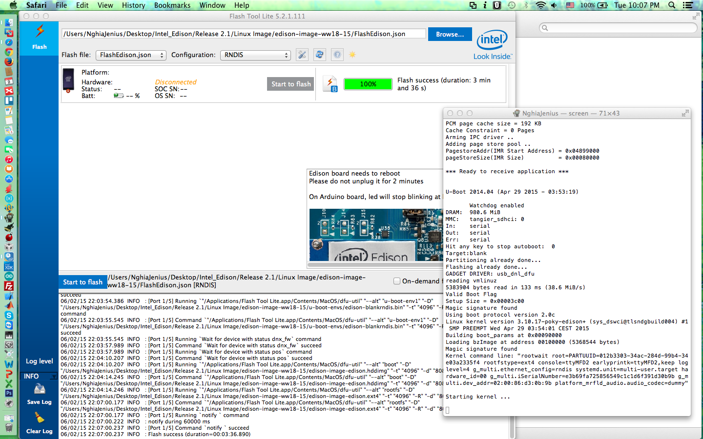Viewport: 703px width, 439px height.
Task: Click the blue Start to flash button
Action: click(x=83, y=282)
